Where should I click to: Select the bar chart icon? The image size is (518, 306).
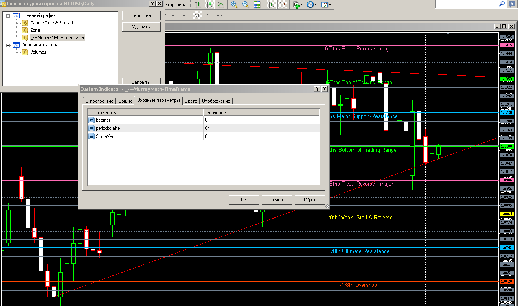tap(198, 5)
